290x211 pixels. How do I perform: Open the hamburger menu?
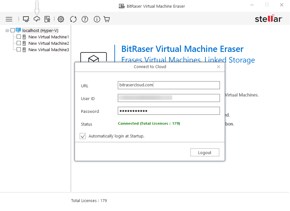9,19
